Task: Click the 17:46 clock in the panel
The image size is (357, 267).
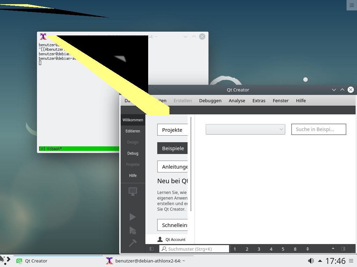Action: point(335,261)
